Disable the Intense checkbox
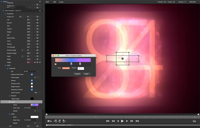200x128 pixels. (32, 81)
